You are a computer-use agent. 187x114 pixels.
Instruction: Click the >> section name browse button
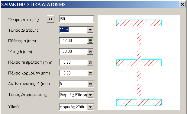(x=50, y=19)
